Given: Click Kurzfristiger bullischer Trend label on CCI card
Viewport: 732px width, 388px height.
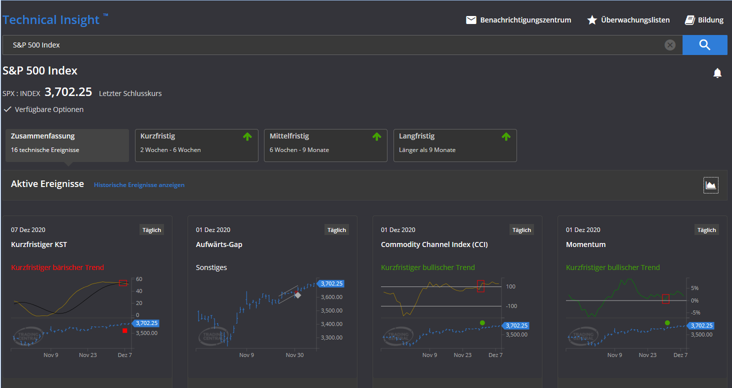Looking at the screenshot, I should pyautogui.click(x=428, y=267).
